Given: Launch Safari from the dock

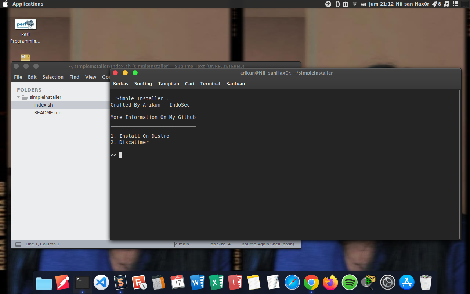Looking at the screenshot, I should point(292,282).
